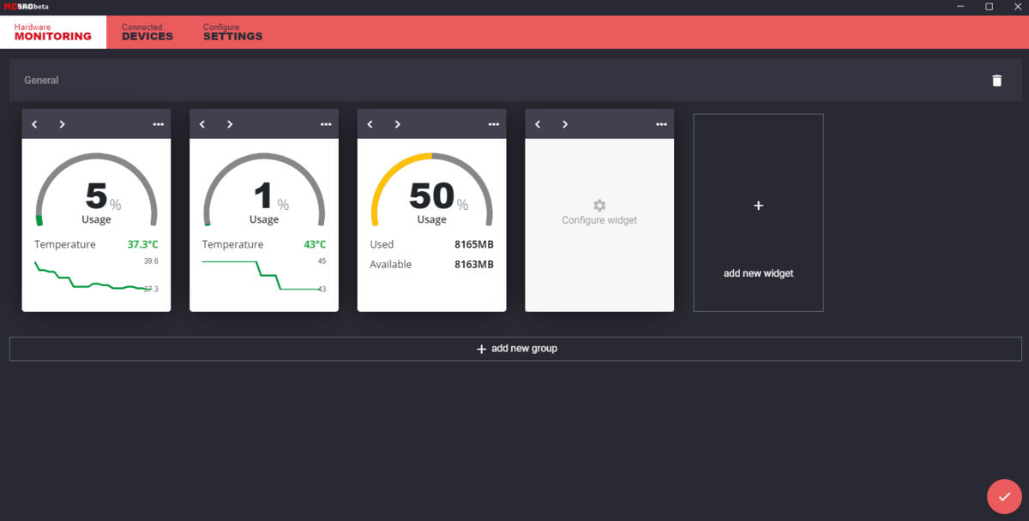This screenshot has height=521, width=1029.
Task: Add a new group
Action: pyautogui.click(x=515, y=349)
